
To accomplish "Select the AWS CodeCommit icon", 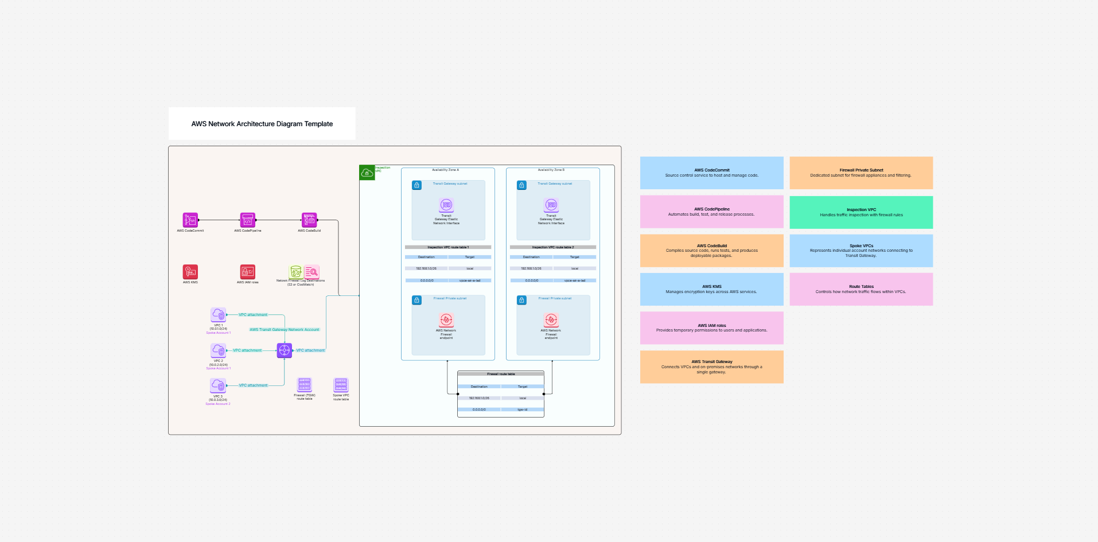I will point(190,220).
